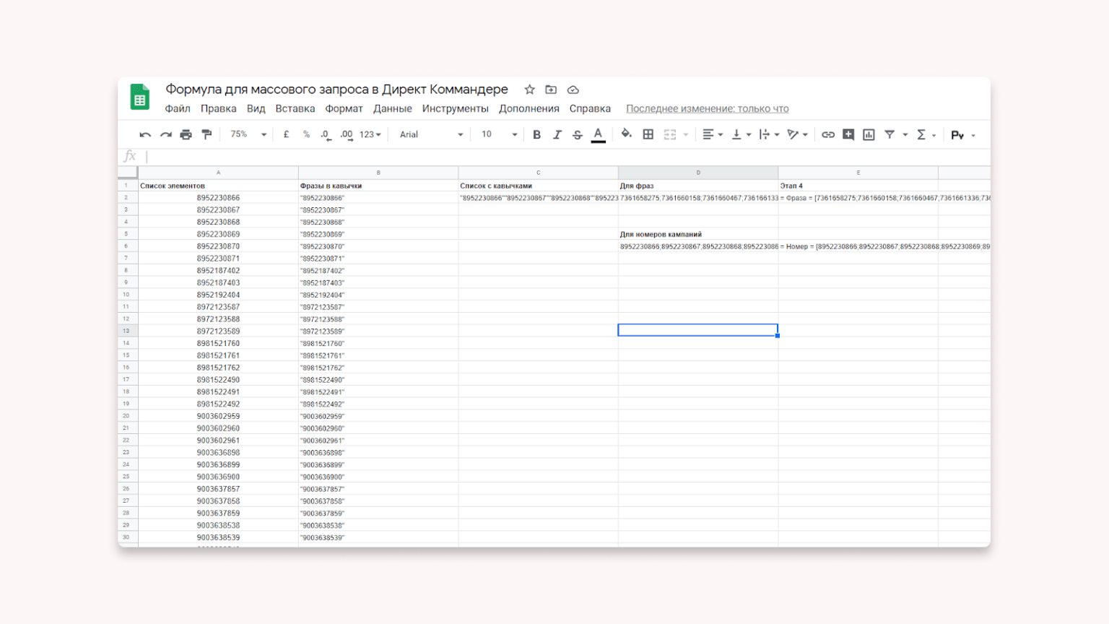Open the Последнее изменение link
The width and height of the screenshot is (1109, 624).
tap(707, 108)
